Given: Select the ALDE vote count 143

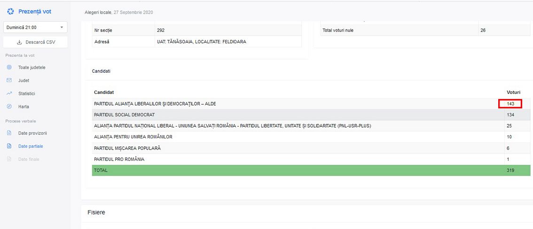Looking at the screenshot, I should (x=510, y=104).
